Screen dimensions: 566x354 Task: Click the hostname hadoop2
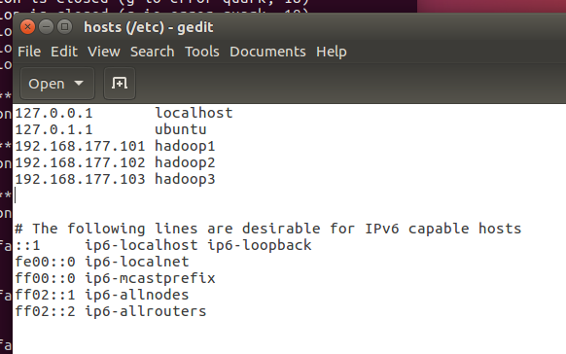(185, 162)
